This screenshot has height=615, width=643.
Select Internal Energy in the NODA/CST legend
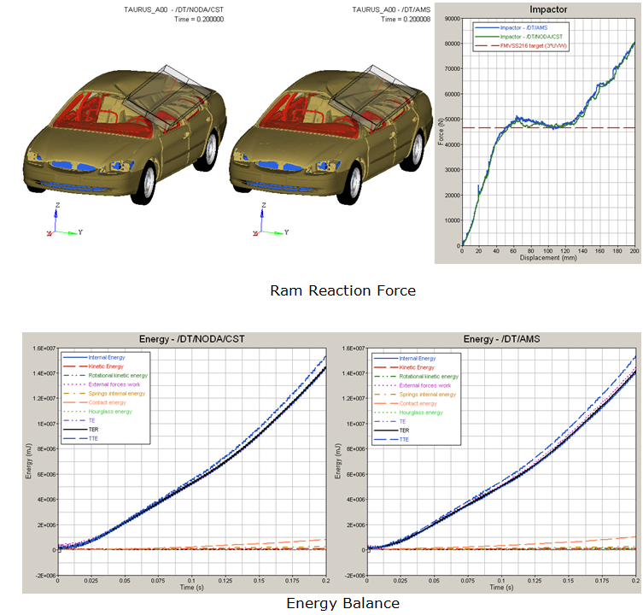point(108,358)
